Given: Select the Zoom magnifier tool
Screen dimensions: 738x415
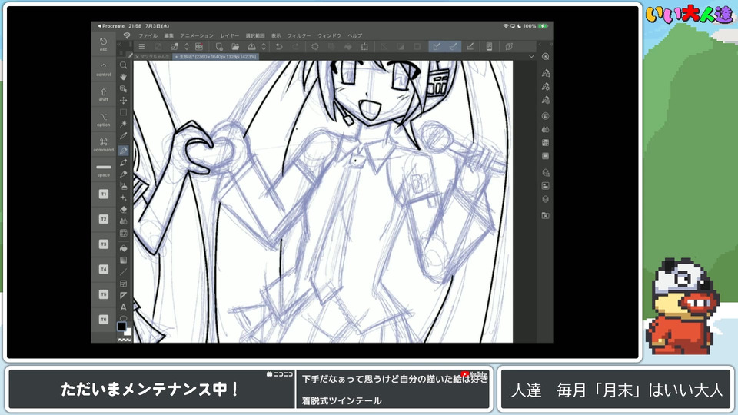Looking at the screenshot, I should (x=123, y=65).
